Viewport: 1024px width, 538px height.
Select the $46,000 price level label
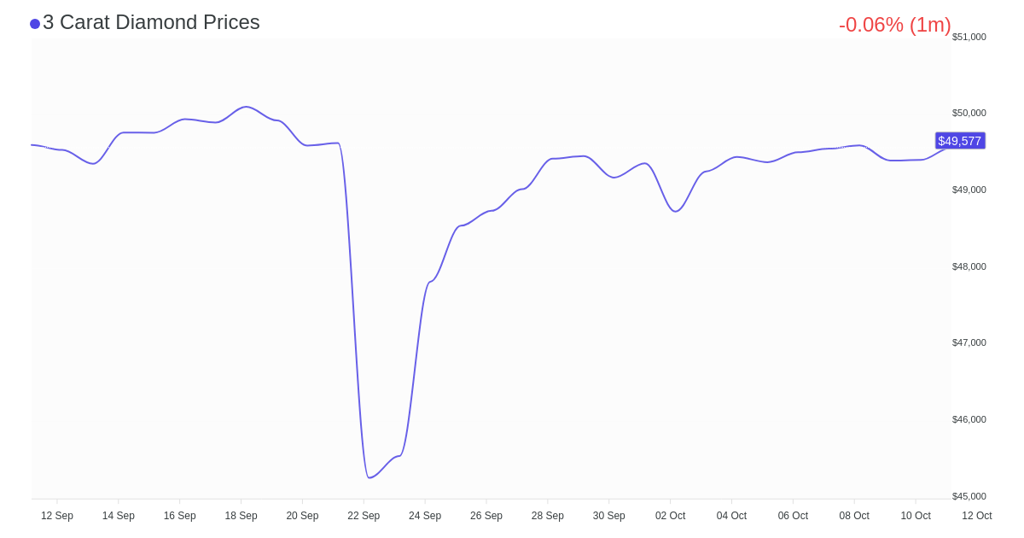969,419
